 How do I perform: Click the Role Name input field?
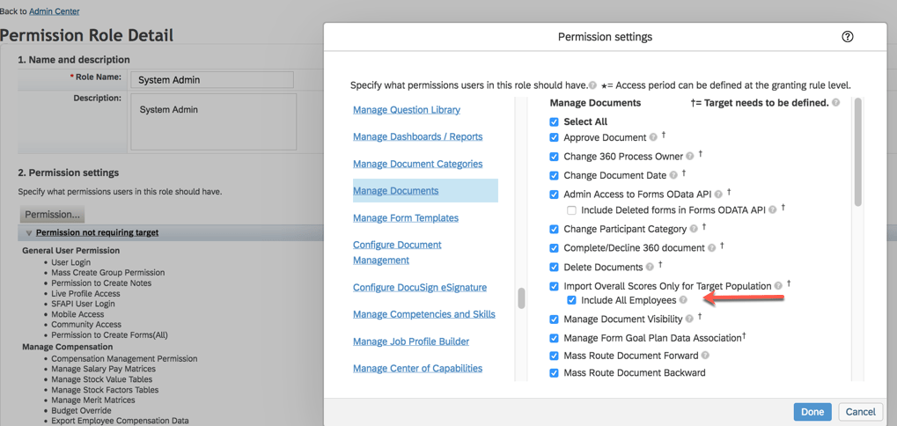212,80
